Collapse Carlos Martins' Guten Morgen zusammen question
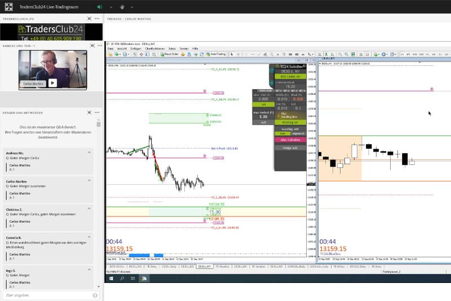The height and width of the screenshot is (301, 451). point(89,180)
